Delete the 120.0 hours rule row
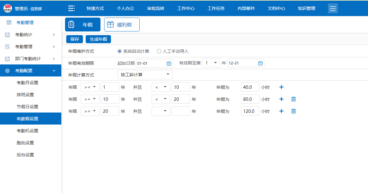Image resolution: width=368 pixels, height=193 pixels. 293,111
